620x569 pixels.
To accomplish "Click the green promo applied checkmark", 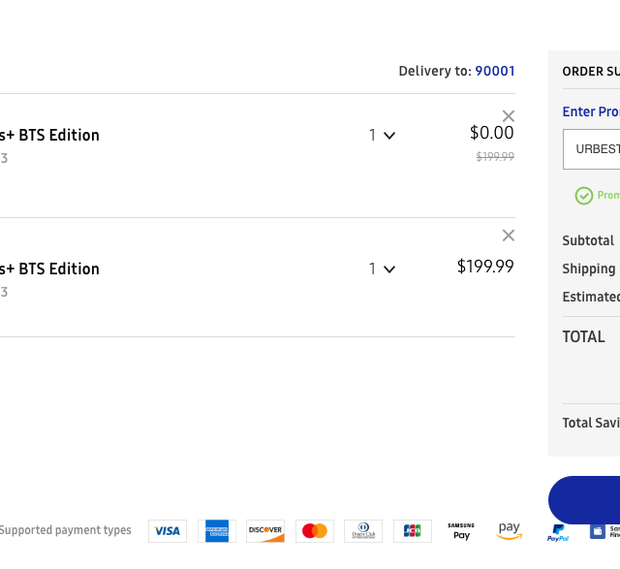I will (x=584, y=196).
